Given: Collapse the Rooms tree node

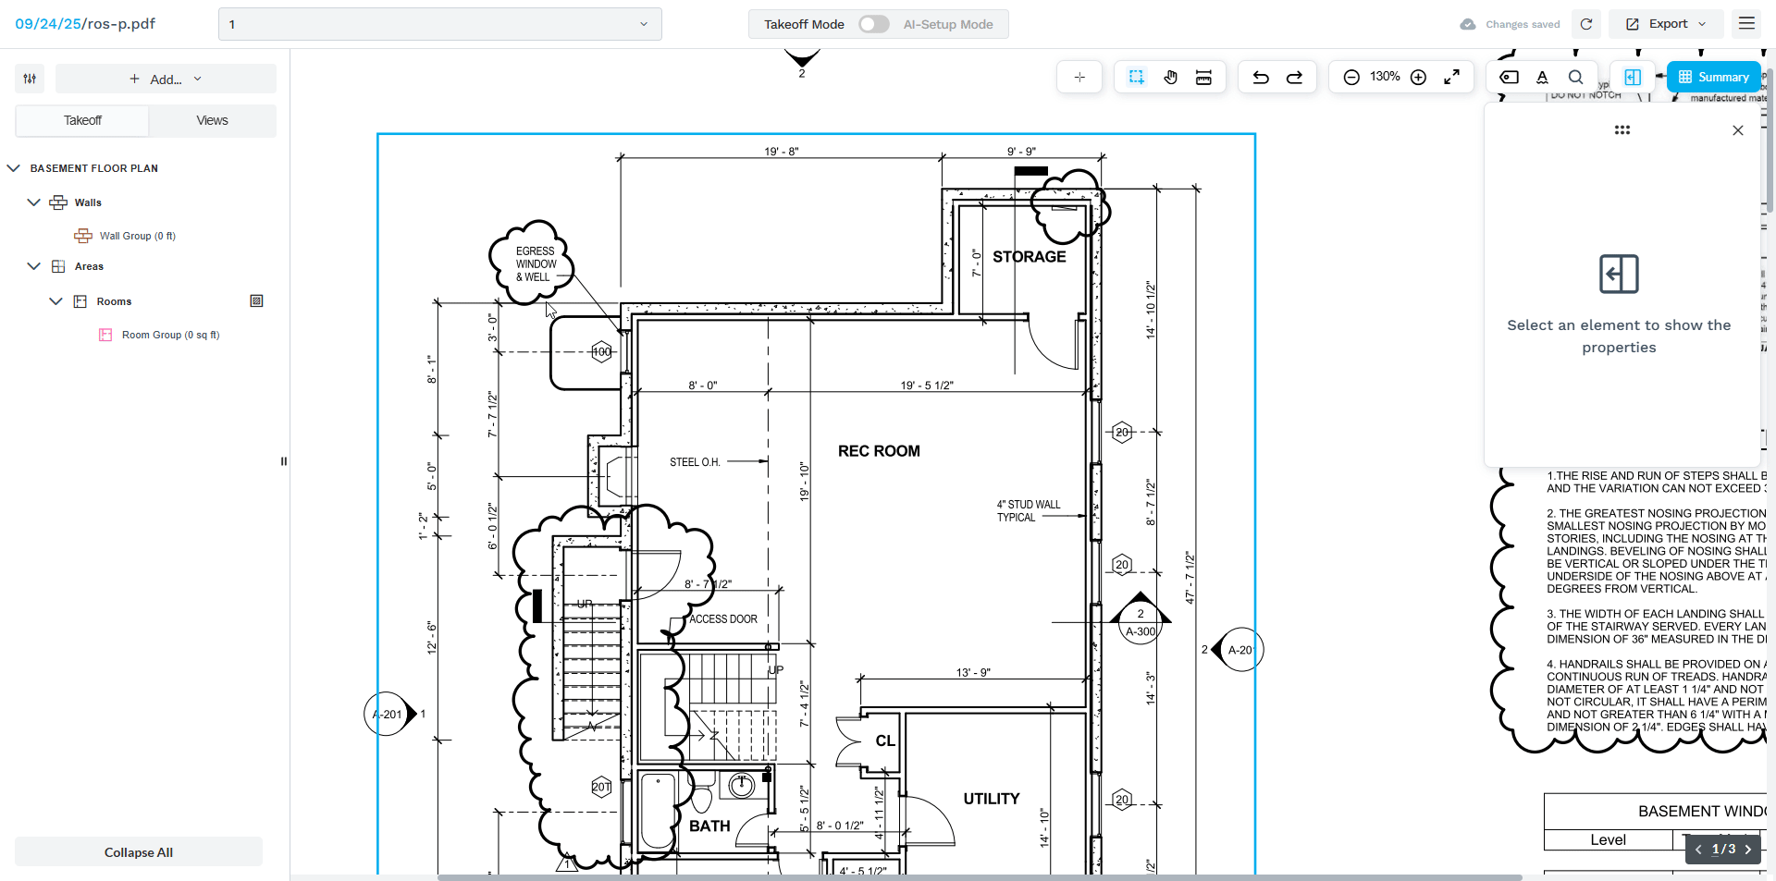Looking at the screenshot, I should pos(55,301).
